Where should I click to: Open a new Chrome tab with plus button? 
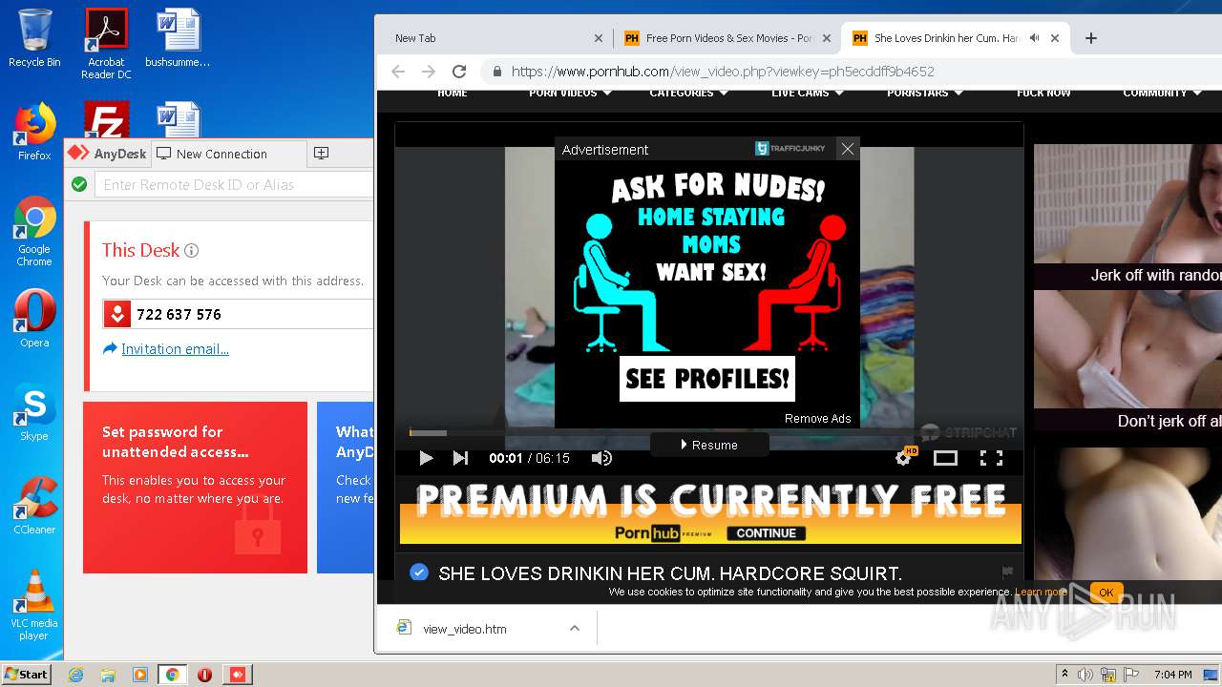point(1091,38)
